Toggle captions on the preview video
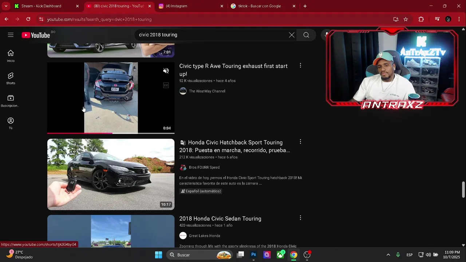466x262 pixels. 166,86
